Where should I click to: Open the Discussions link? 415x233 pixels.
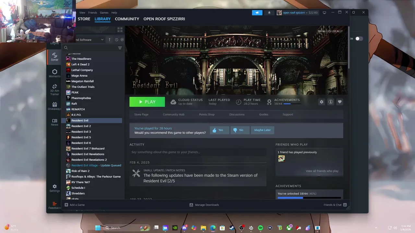[x=237, y=115]
